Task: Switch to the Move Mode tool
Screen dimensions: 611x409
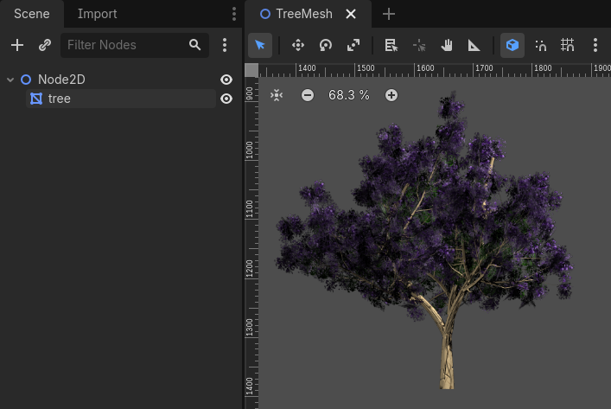Action: pos(298,45)
